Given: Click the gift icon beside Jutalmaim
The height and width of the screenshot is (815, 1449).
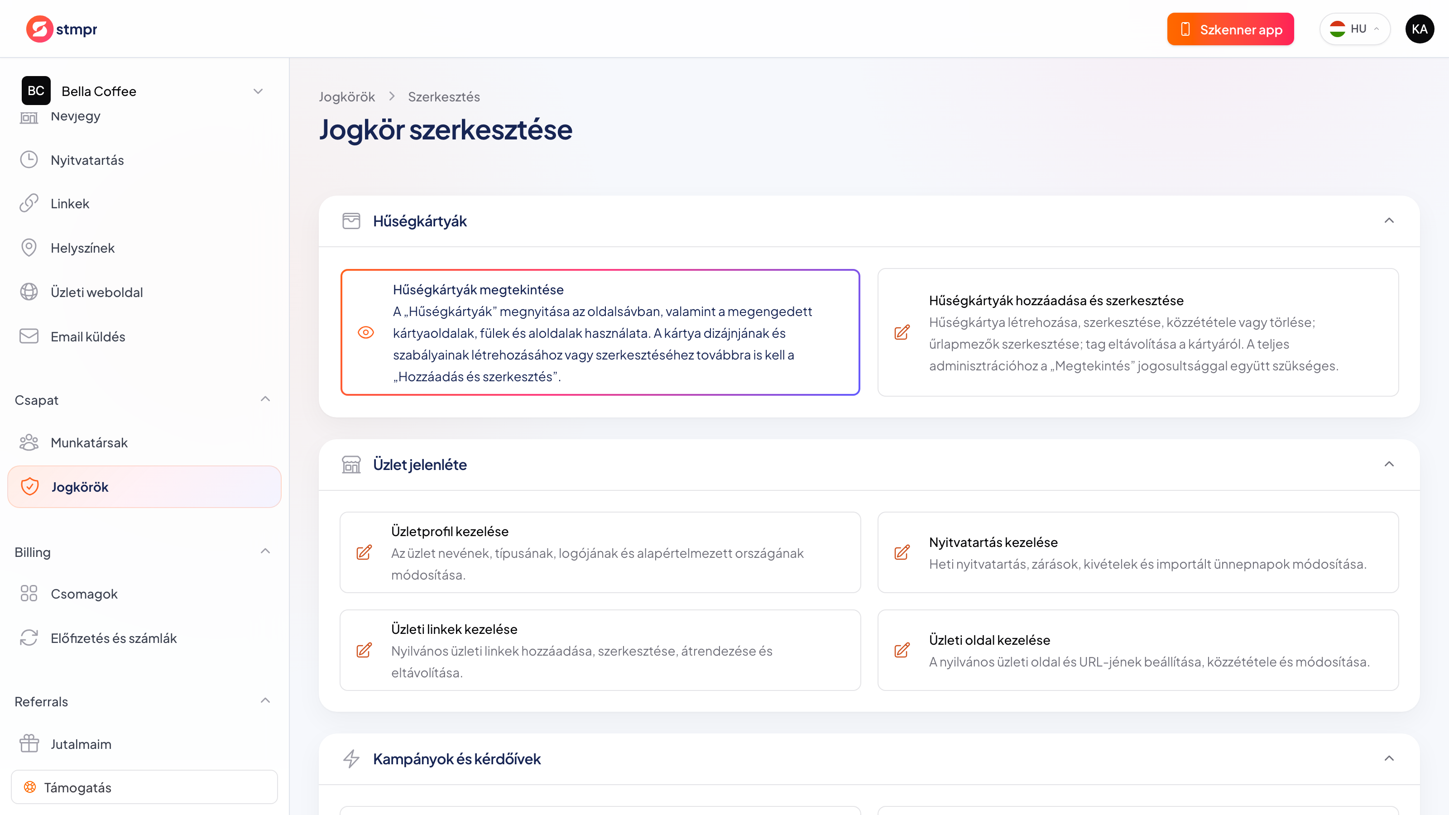Looking at the screenshot, I should pos(29,743).
